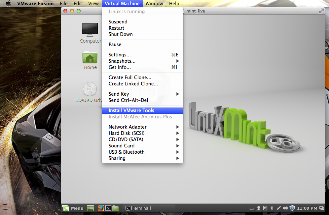Click the clock showing 11:09 PM
Image resolution: width=329 pixels, height=215 pixels.
coord(307,208)
